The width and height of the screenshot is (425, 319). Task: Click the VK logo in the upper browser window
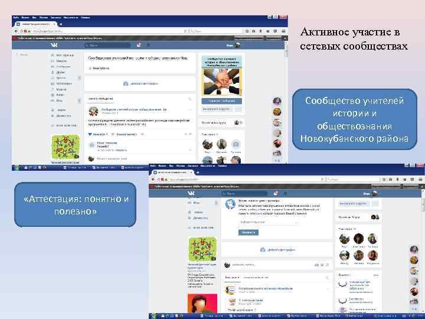[x=54, y=45]
